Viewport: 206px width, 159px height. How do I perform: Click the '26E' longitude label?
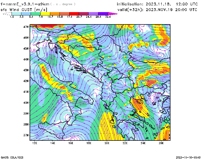click(x=161, y=143)
